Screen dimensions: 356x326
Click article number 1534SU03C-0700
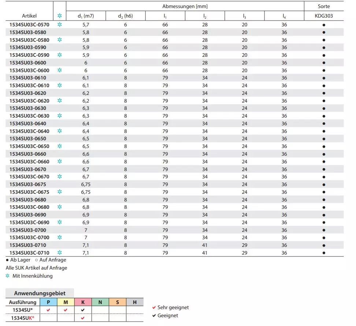(29, 238)
